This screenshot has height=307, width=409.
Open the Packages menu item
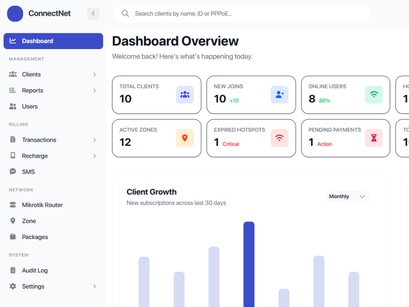click(x=53, y=237)
